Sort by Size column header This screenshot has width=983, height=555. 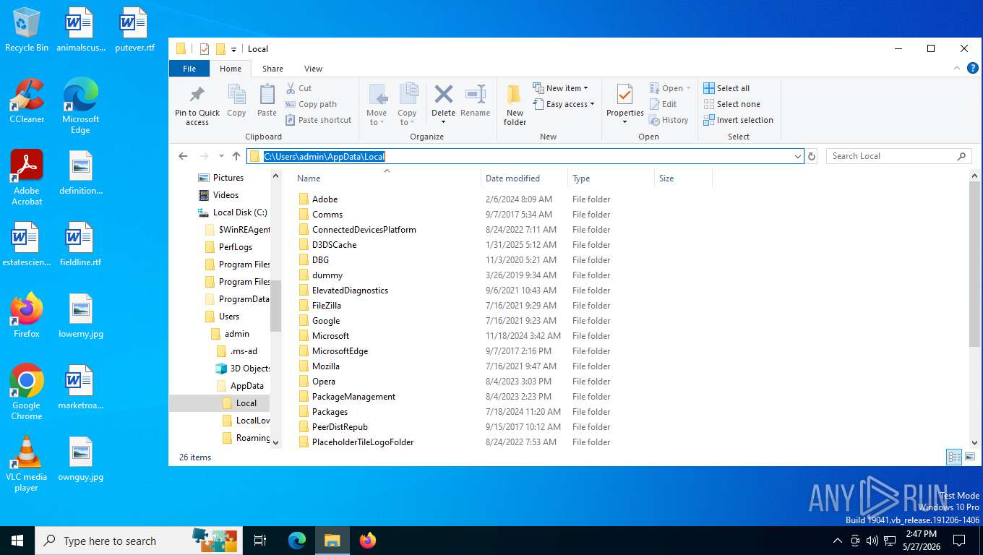click(x=683, y=178)
